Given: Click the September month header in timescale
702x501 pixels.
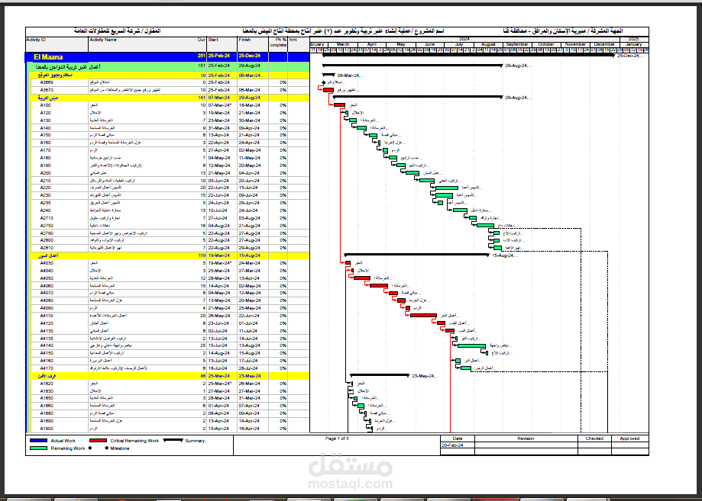Looking at the screenshot, I should (517, 45).
